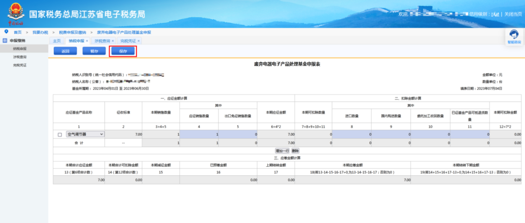This screenshot has height=223, width=525.
Task: Click the 上期结转金额 column header
Action: 276,165
